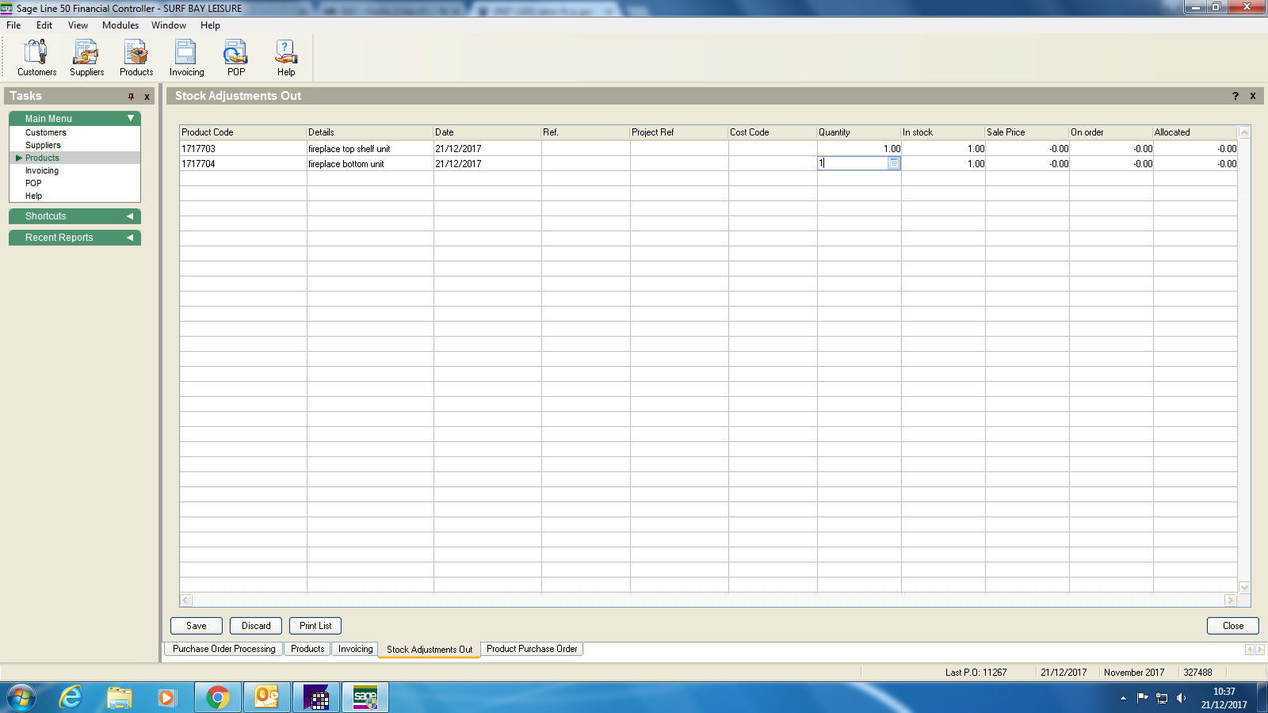Open the Help toolbar icon
Screen dimensions: 1268x713
(285, 58)
